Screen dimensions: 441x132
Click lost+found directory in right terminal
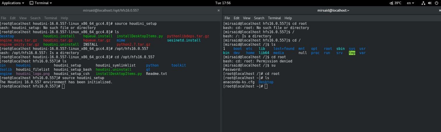(x=284, y=48)
